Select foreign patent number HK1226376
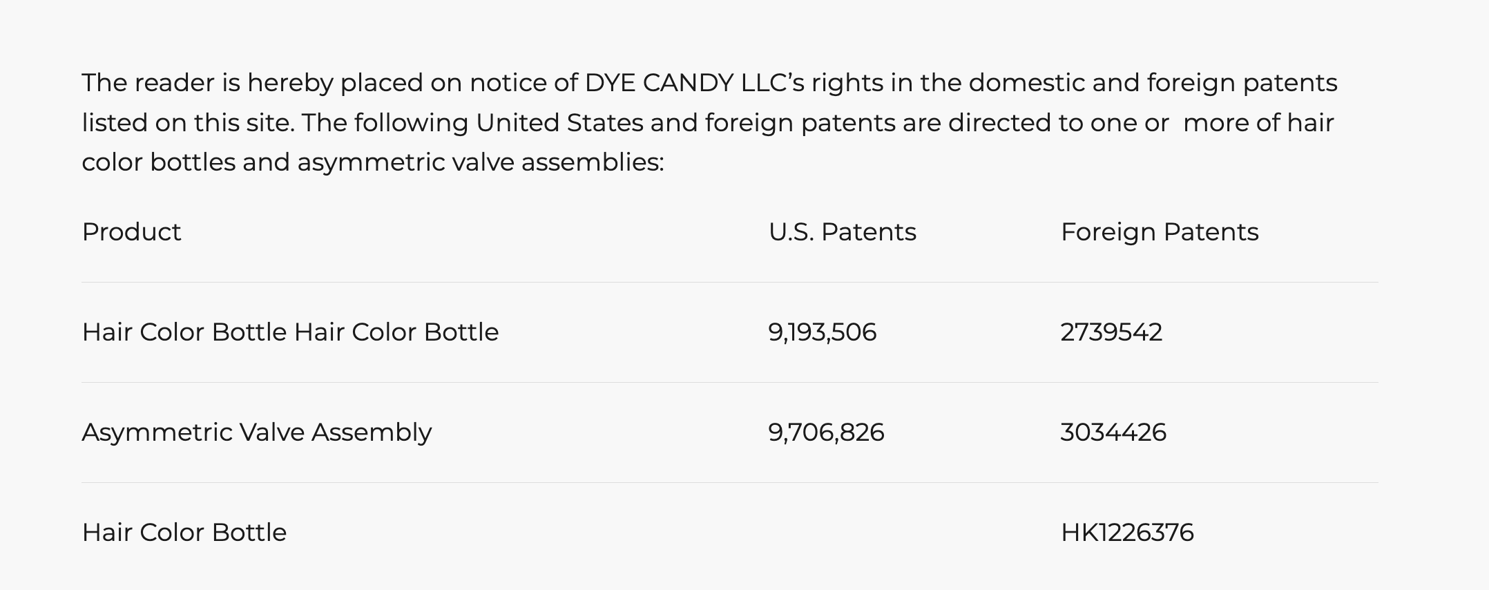 coord(1127,533)
